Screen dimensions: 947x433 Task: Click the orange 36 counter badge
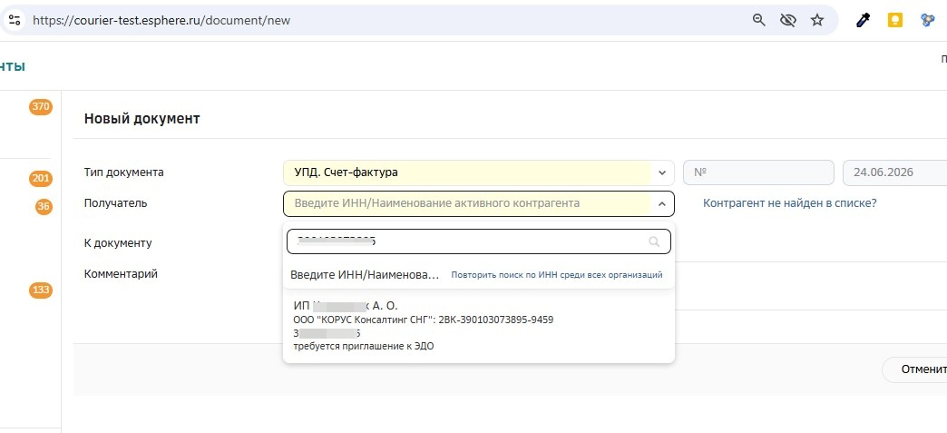tap(44, 206)
